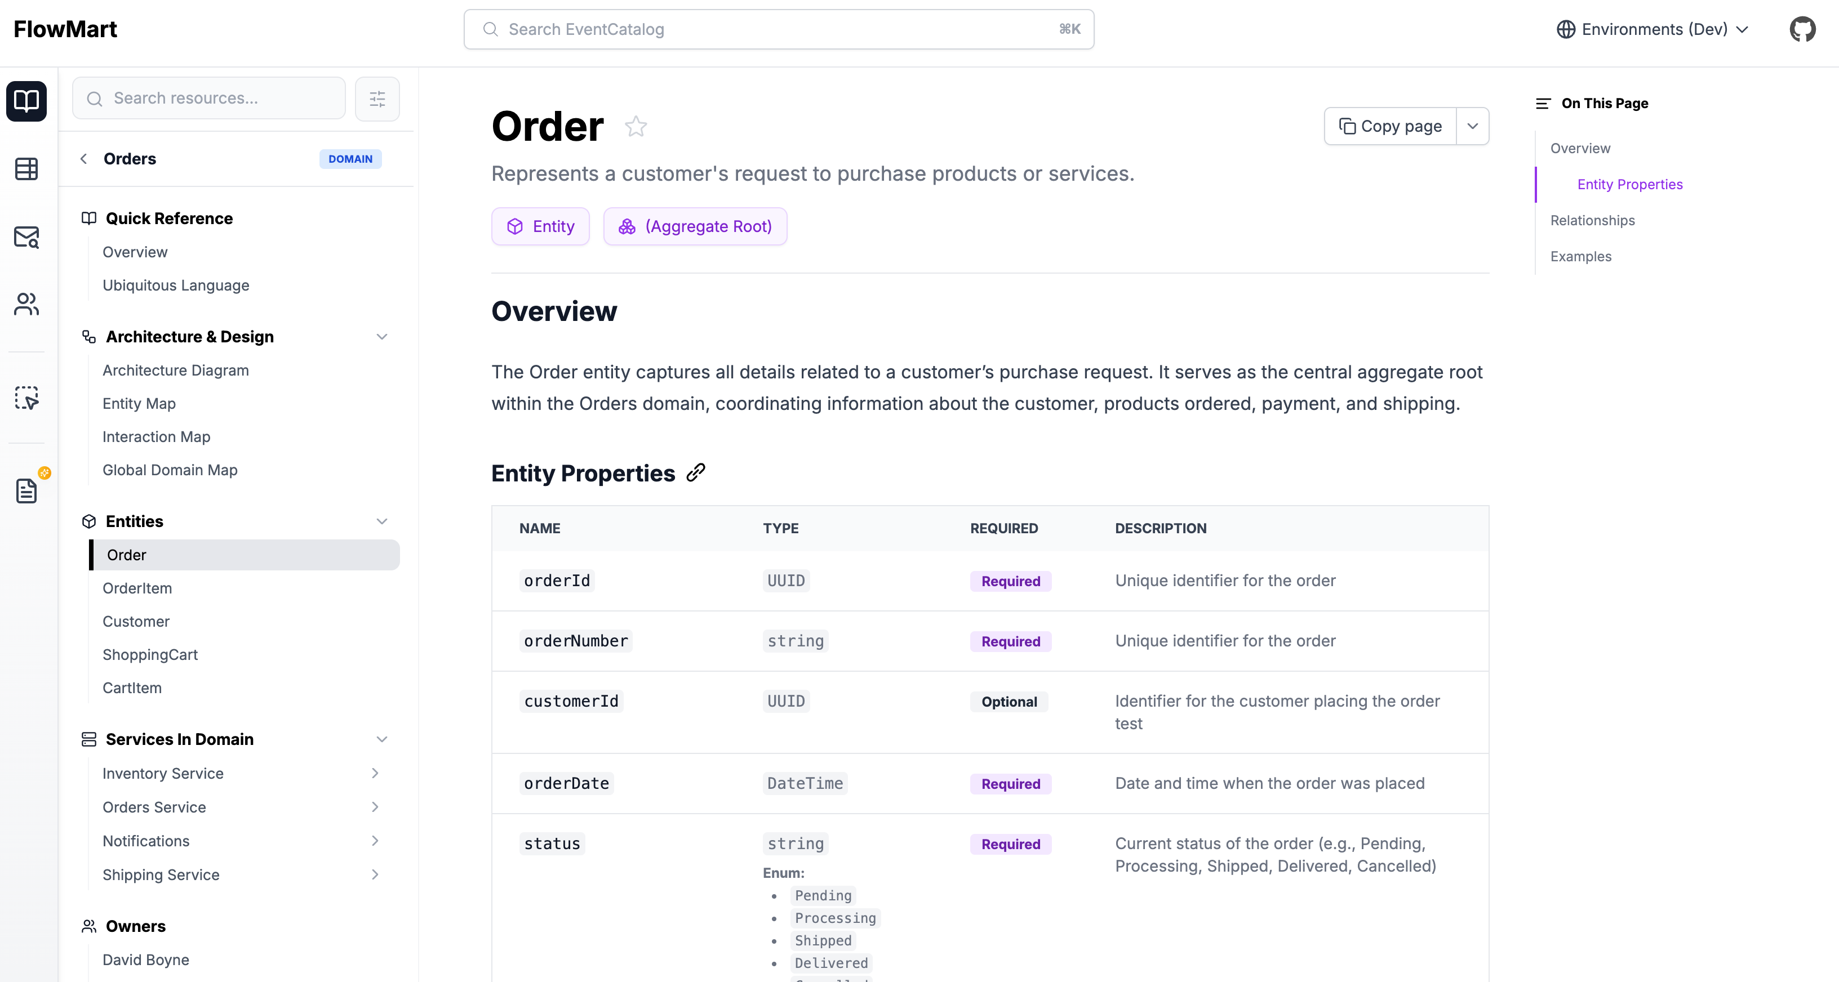Screen dimensions: 1839x982
Task: Open the visualizer selection cursor icon
Action: point(26,398)
